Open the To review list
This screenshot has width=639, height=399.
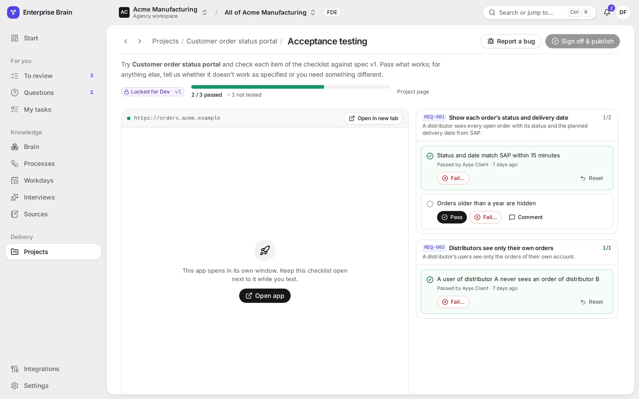point(53,76)
